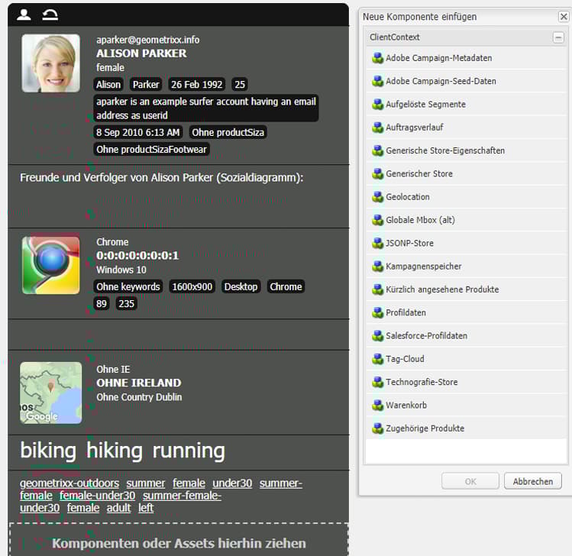Viewport: 572px width, 556px height.
Task: Select the Warenkorb list entry text
Action: click(x=406, y=406)
